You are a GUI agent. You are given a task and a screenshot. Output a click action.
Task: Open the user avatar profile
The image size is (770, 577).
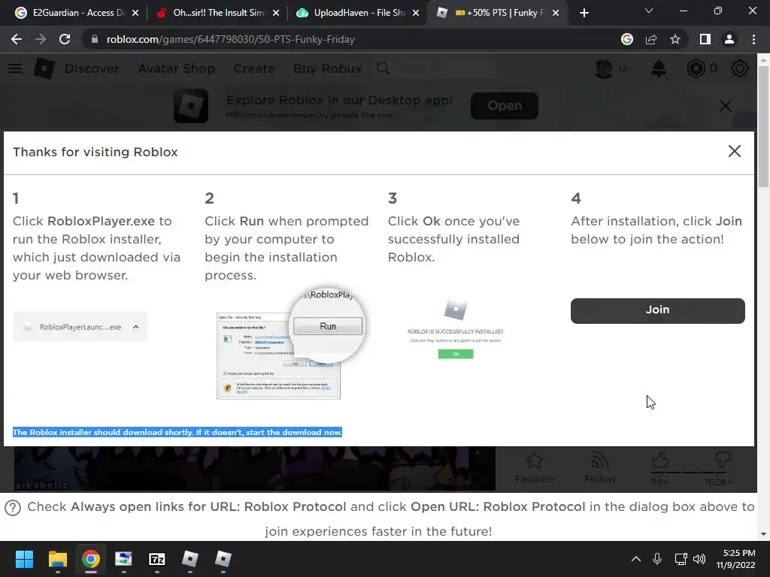tap(604, 68)
